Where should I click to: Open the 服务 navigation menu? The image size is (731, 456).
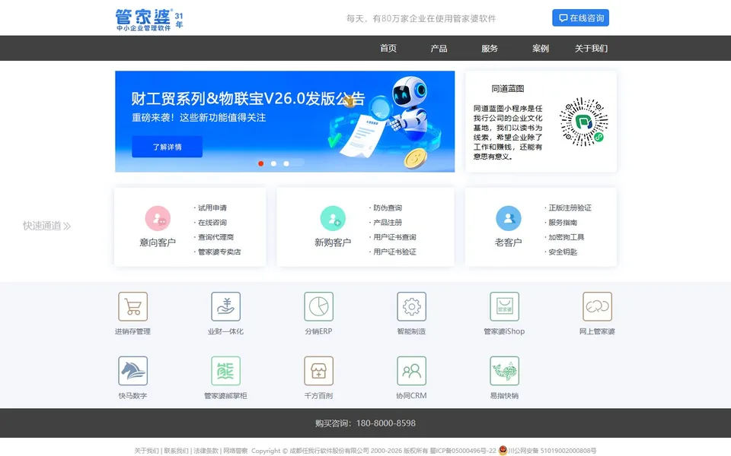pyautogui.click(x=490, y=49)
